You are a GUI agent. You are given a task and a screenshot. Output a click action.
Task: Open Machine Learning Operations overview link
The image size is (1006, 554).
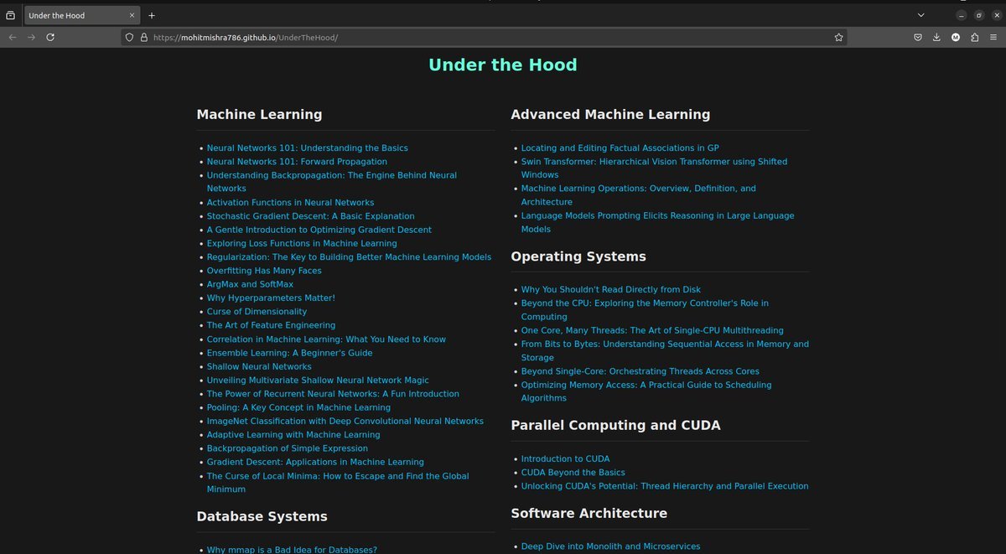(x=638, y=195)
